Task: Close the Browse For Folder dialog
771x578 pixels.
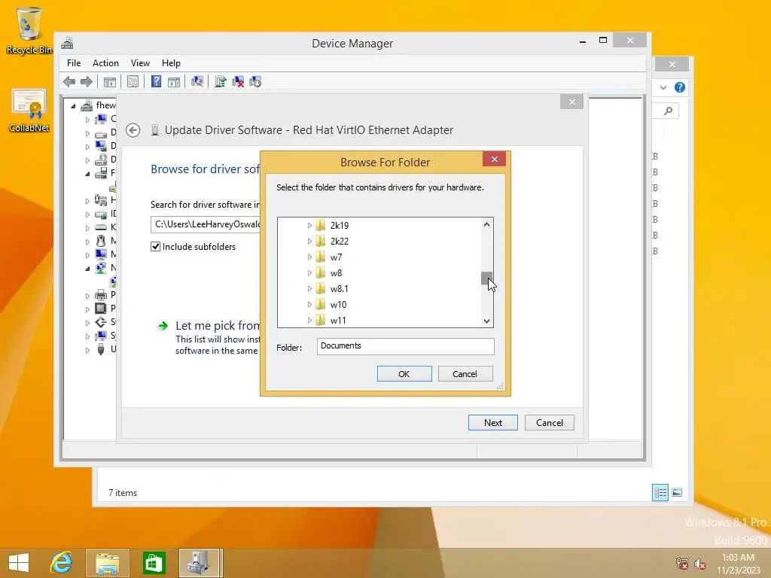Action: 494,159
